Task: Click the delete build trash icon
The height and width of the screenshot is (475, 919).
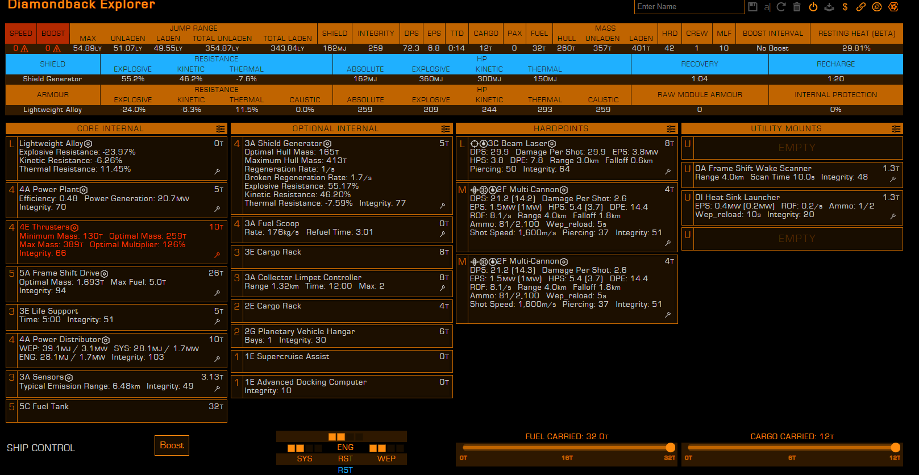Action: click(797, 7)
